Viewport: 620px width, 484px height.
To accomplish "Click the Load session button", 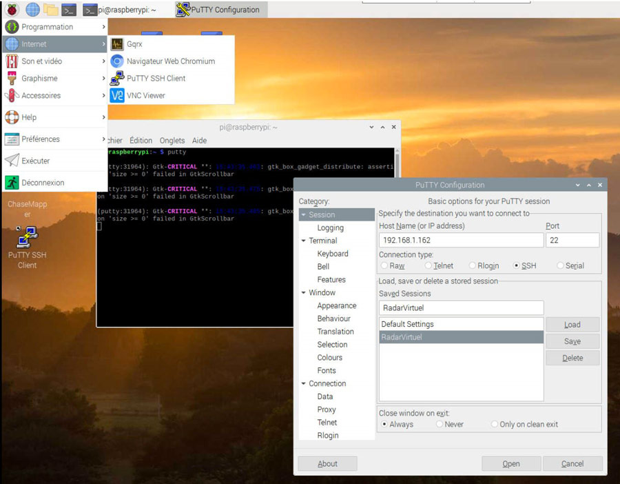I will [572, 325].
